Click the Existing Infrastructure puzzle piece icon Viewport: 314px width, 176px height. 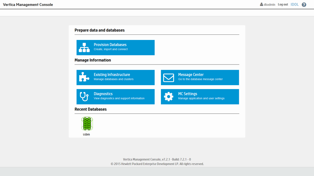[x=84, y=77]
